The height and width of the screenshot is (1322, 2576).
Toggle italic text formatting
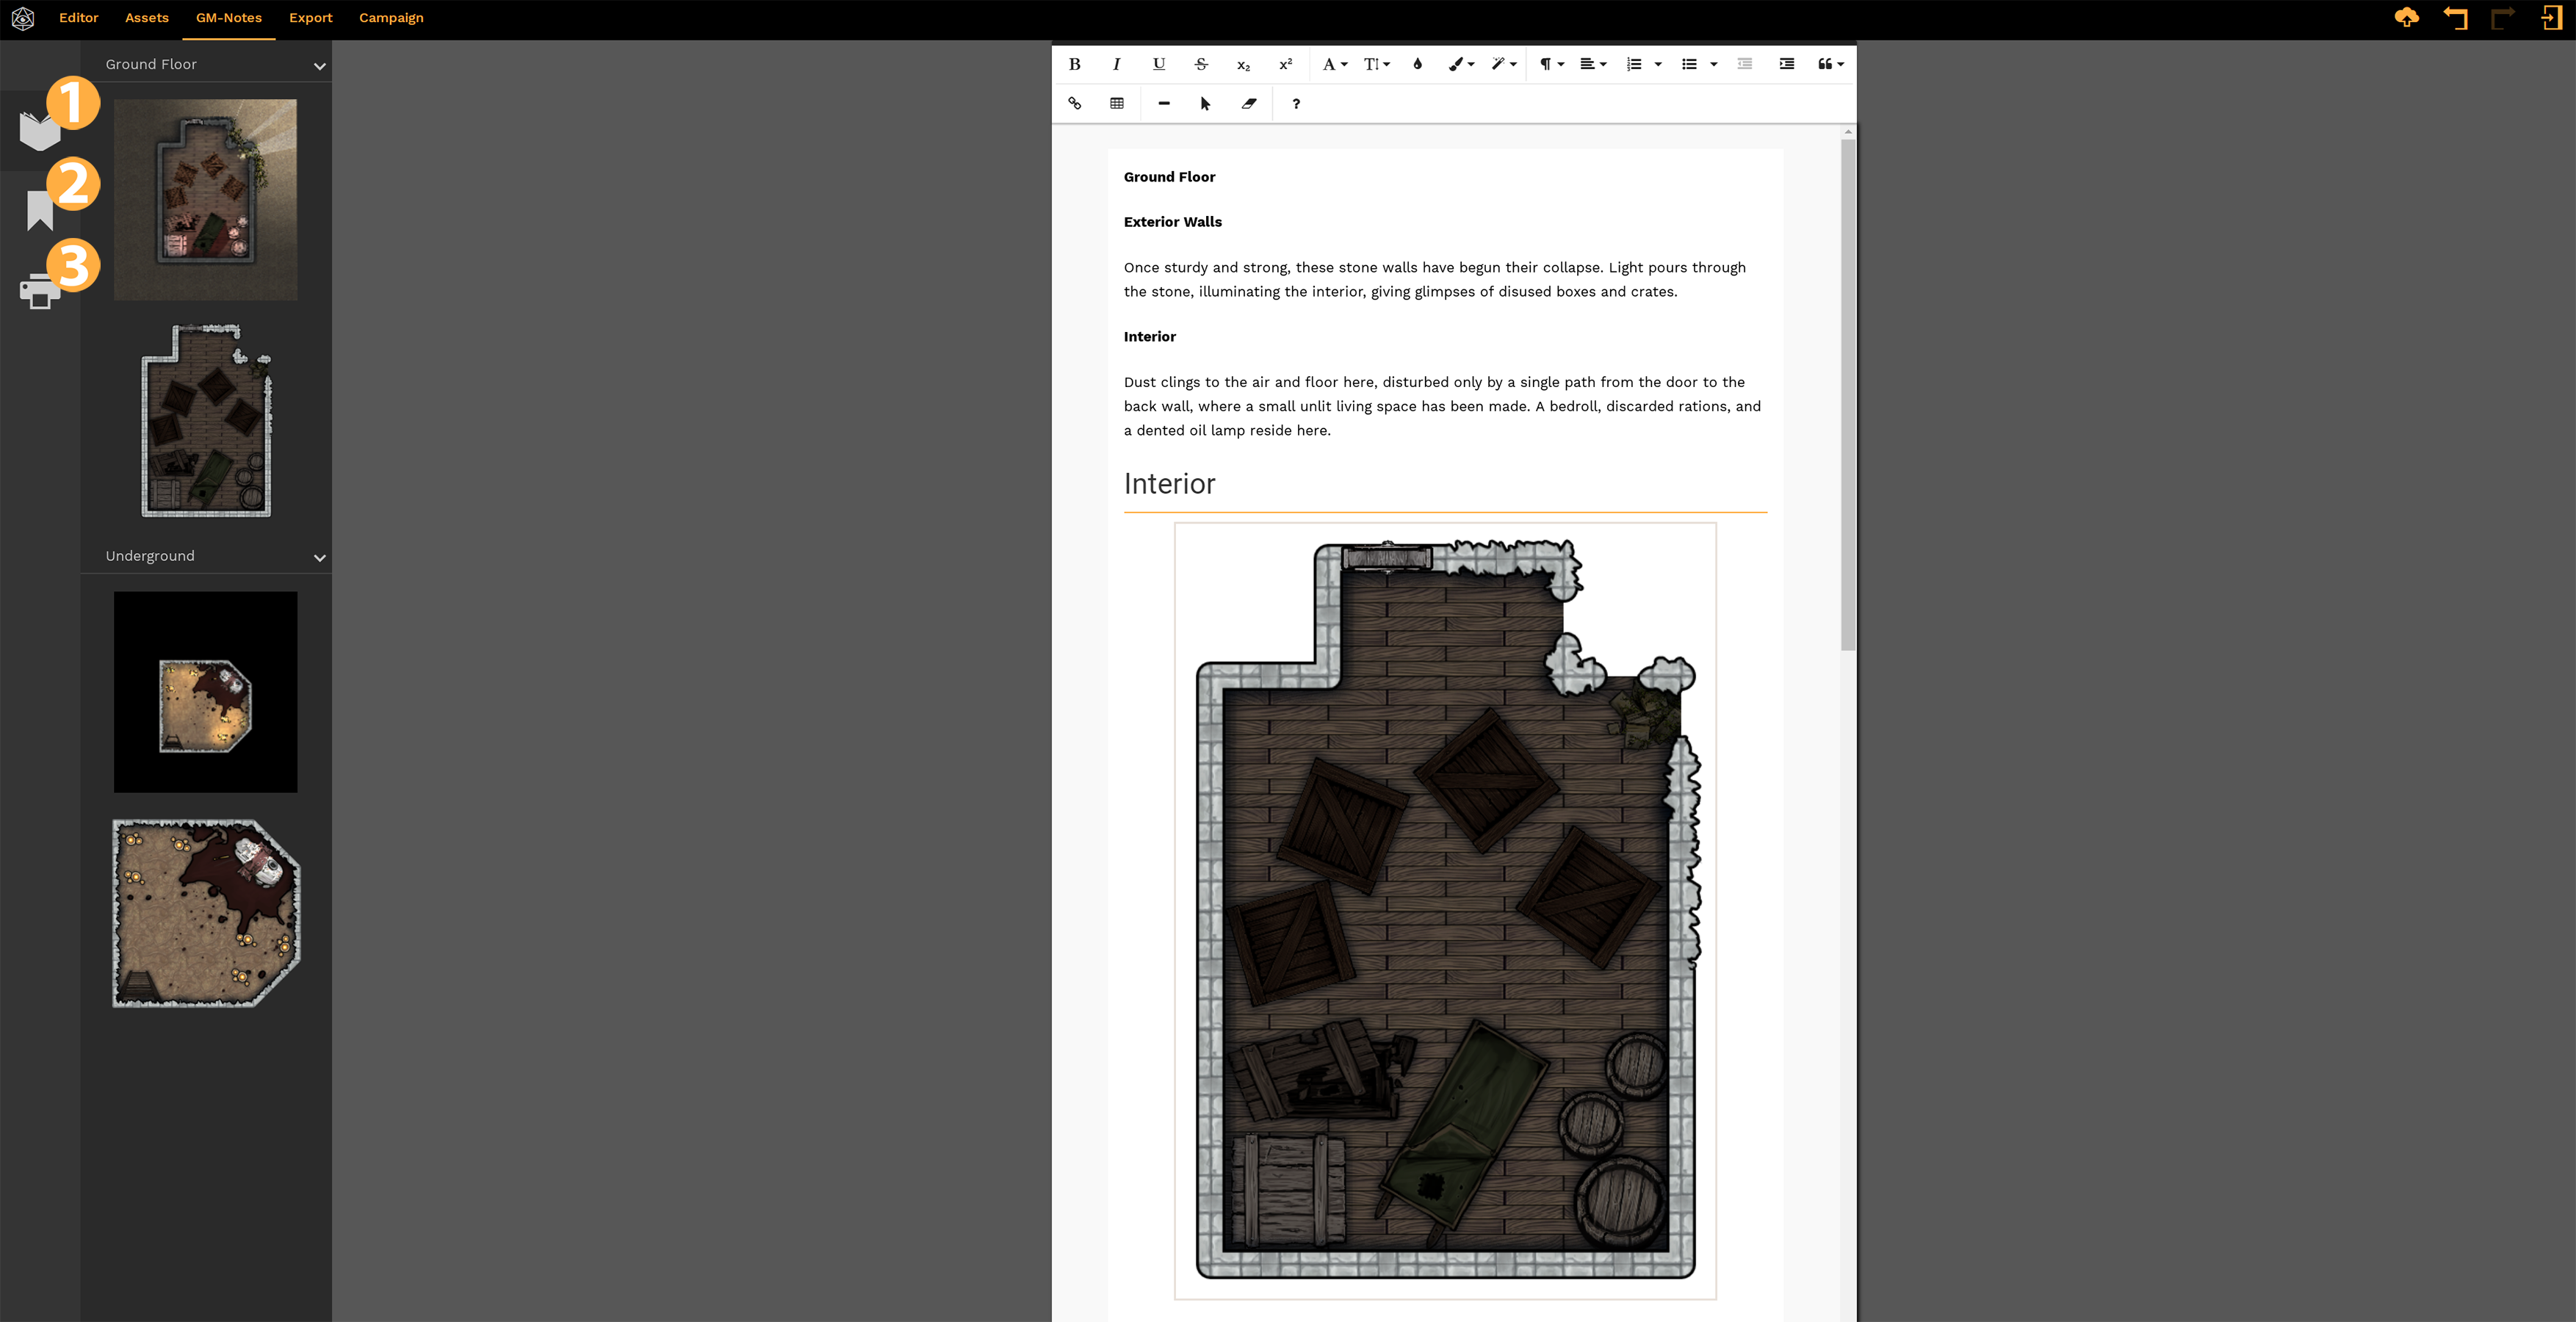tap(1116, 64)
